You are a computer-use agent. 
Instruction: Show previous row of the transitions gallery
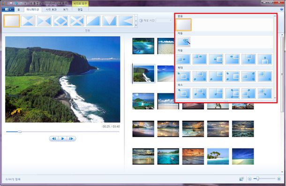click(x=136, y=16)
